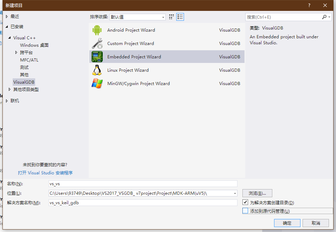Click the search magnifier icon

coord(324,17)
